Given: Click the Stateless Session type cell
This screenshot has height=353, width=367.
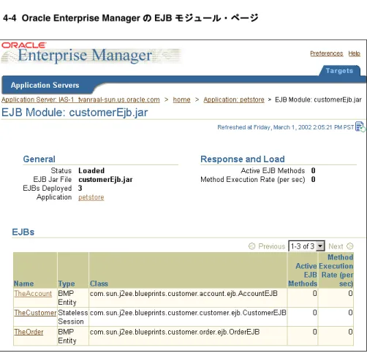Looking at the screenshot, I should (73, 317).
